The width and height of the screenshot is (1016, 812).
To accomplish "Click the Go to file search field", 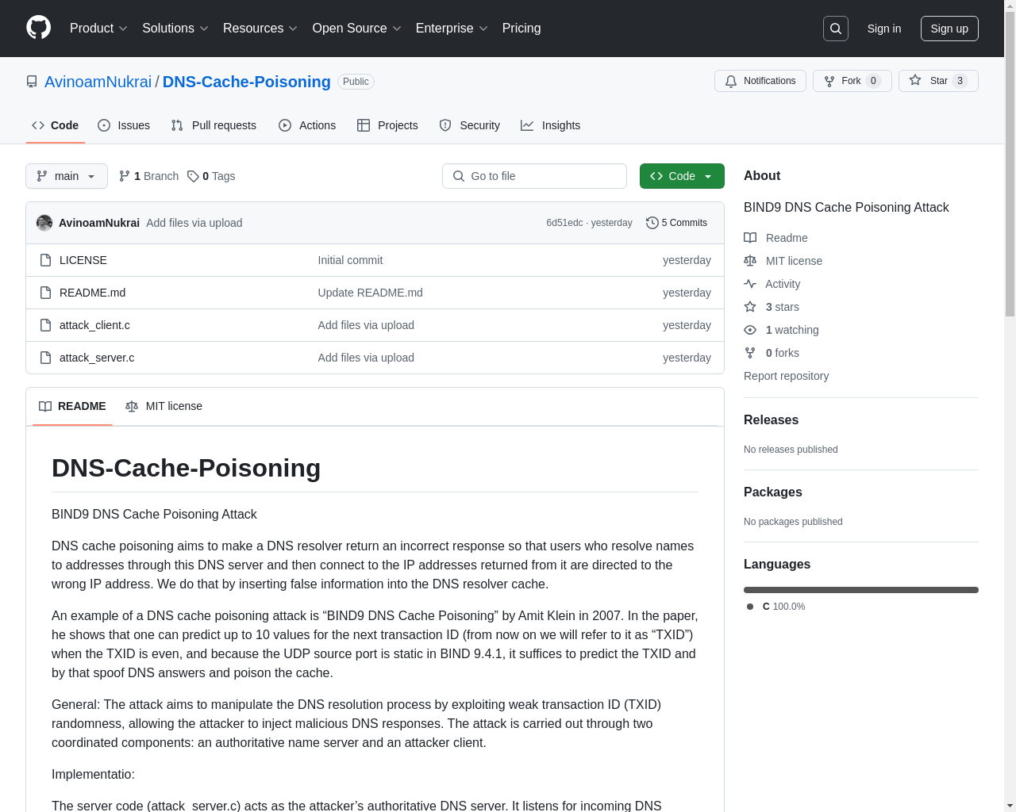I will pos(534,176).
